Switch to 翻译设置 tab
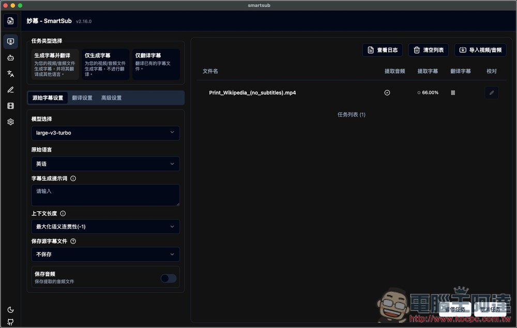517x328 pixels. pos(82,98)
